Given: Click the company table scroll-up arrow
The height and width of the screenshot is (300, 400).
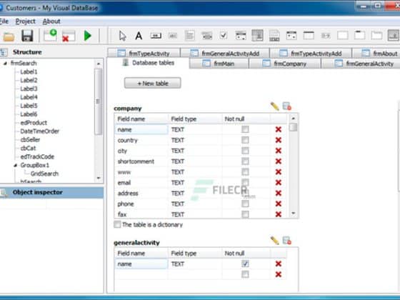Looking at the screenshot, I should 294,119.
